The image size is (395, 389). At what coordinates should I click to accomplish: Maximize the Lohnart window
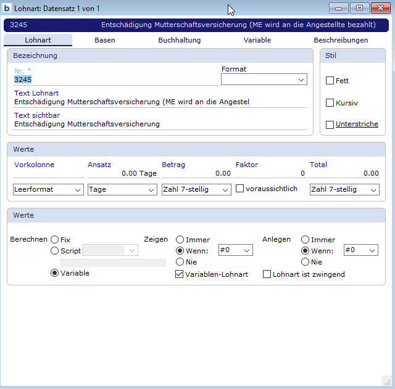[x=359, y=8]
